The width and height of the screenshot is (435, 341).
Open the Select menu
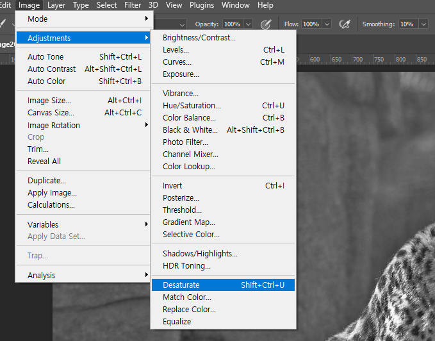106,5
